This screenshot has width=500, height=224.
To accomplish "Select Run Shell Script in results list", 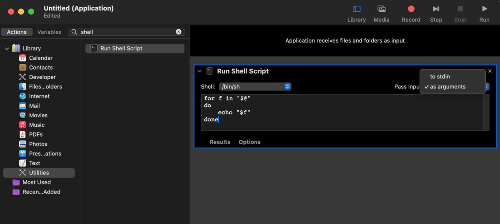I will [135, 48].
